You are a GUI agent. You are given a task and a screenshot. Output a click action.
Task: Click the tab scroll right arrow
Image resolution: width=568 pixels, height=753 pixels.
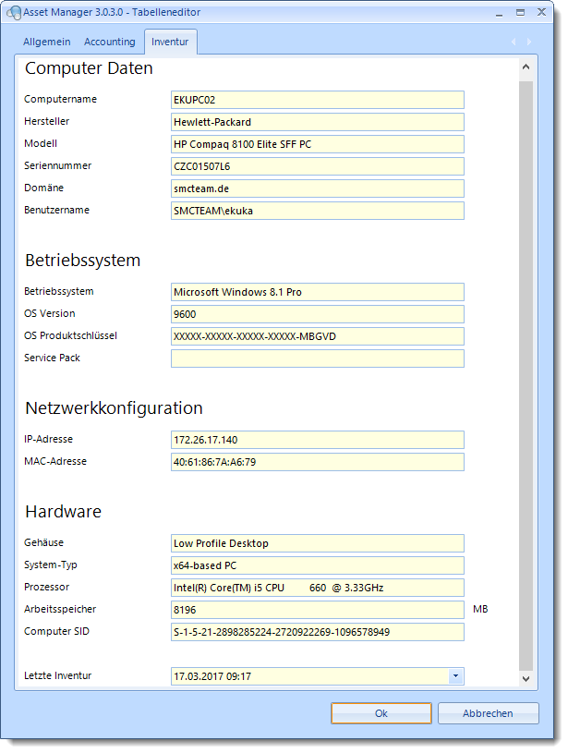pyautogui.click(x=529, y=42)
